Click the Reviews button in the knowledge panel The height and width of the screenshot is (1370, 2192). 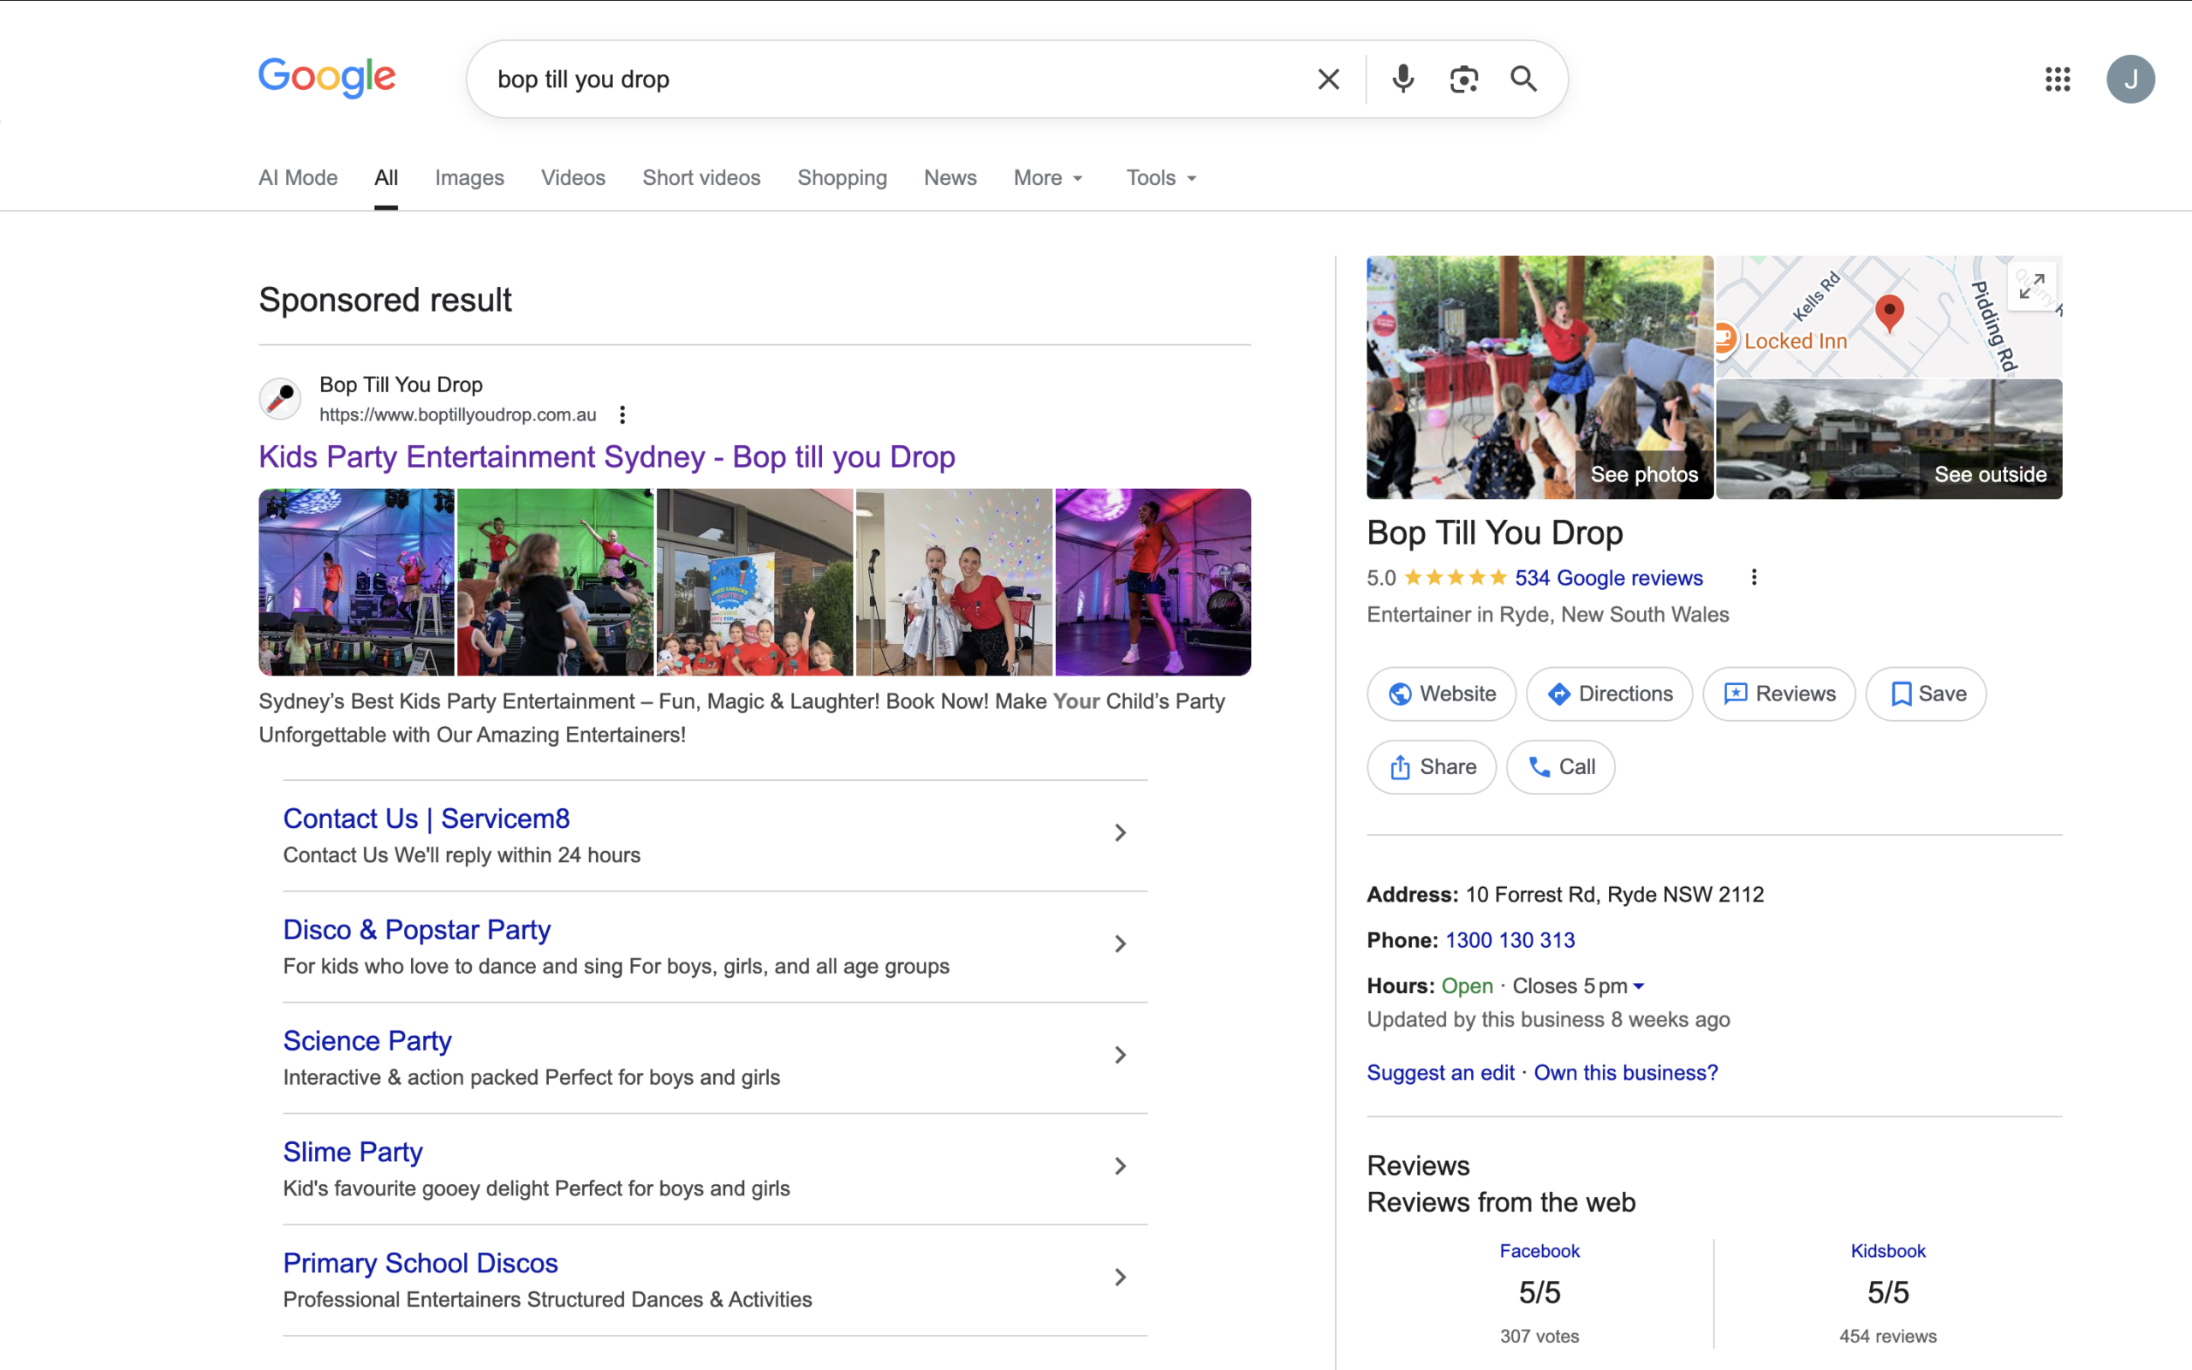tap(1779, 694)
